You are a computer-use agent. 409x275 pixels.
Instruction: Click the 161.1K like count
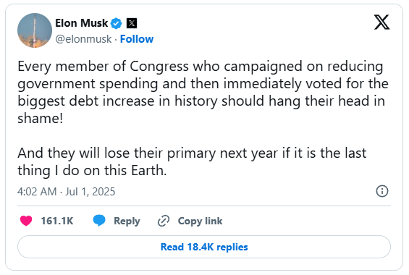pyautogui.click(x=57, y=221)
